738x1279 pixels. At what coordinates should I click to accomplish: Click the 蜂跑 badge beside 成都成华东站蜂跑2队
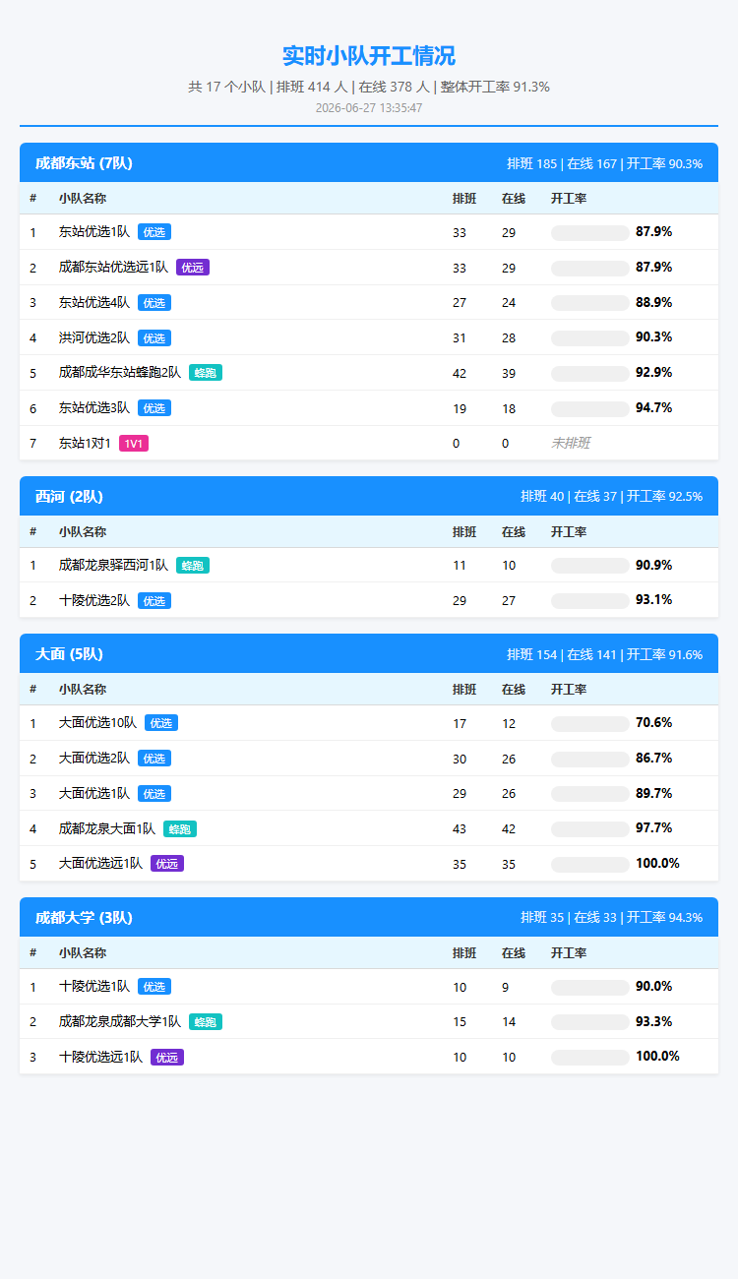[206, 373]
